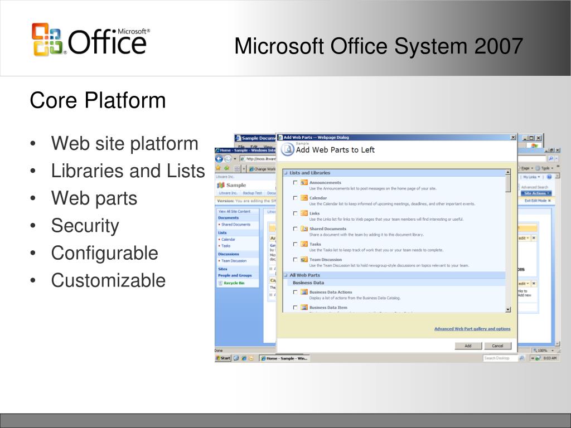Image resolution: width=571 pixels, height=428 pixels.
Task: Click the Favorites star icon in browser
Action: [219, 168]
